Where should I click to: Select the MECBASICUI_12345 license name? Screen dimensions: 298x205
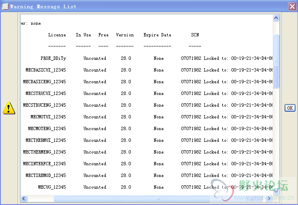(46, 70)
